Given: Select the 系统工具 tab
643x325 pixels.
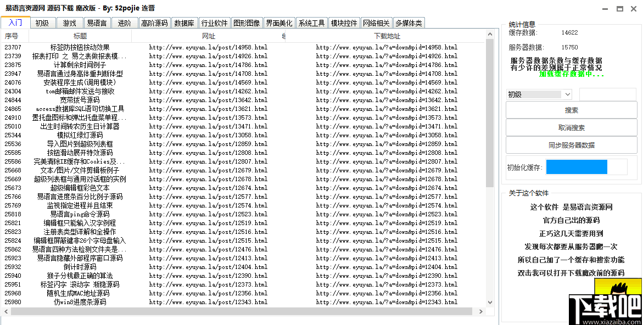Looking at the screenshot, I should [x=312, y=24].
